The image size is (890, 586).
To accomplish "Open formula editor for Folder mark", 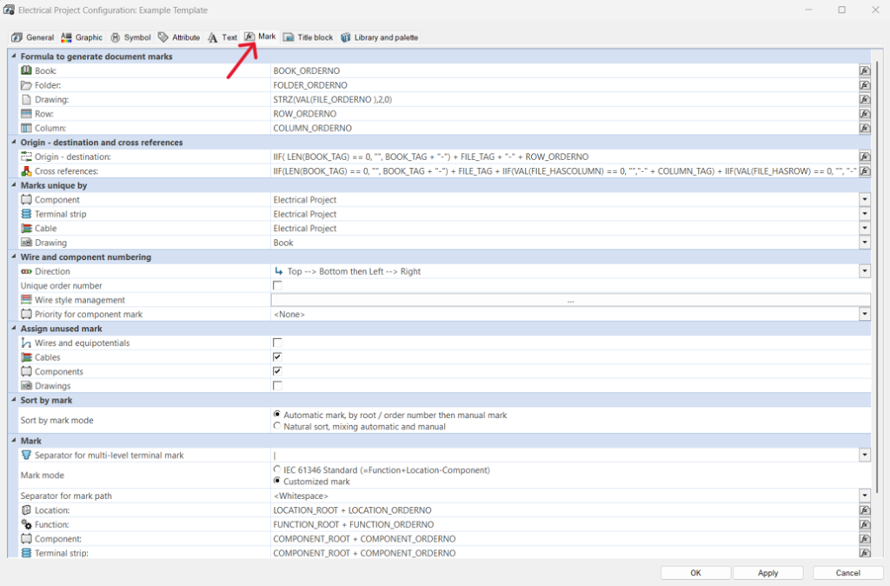I will pyautogui.click(x=865, y=85).
